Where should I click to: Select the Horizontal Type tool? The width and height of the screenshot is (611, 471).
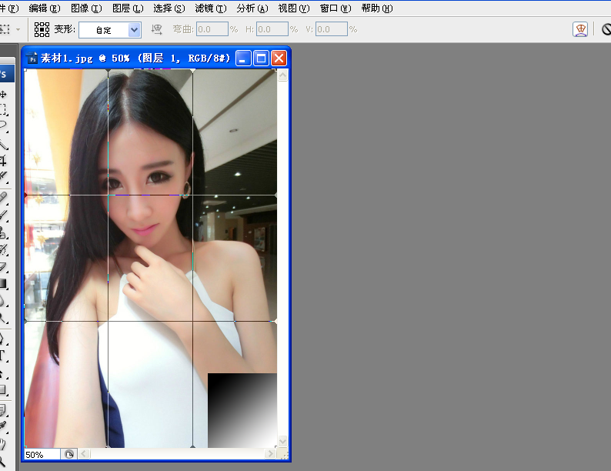click(3, 356)
